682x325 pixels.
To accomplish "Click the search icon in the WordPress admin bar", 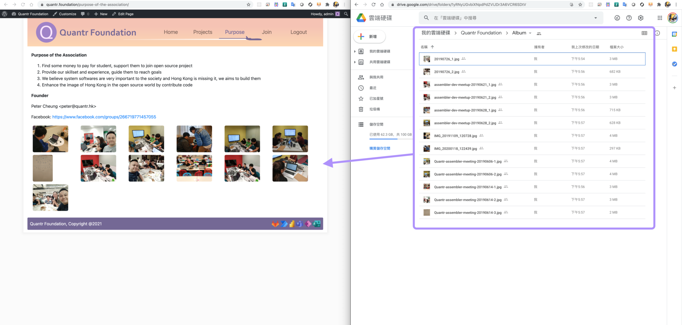I will 346,14.
